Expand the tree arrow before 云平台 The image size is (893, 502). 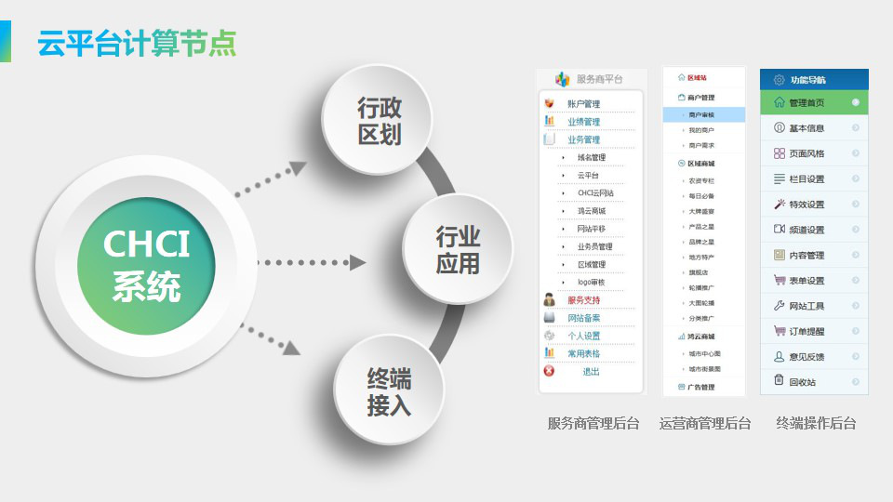pyautogui.click(x=563, y=175)
